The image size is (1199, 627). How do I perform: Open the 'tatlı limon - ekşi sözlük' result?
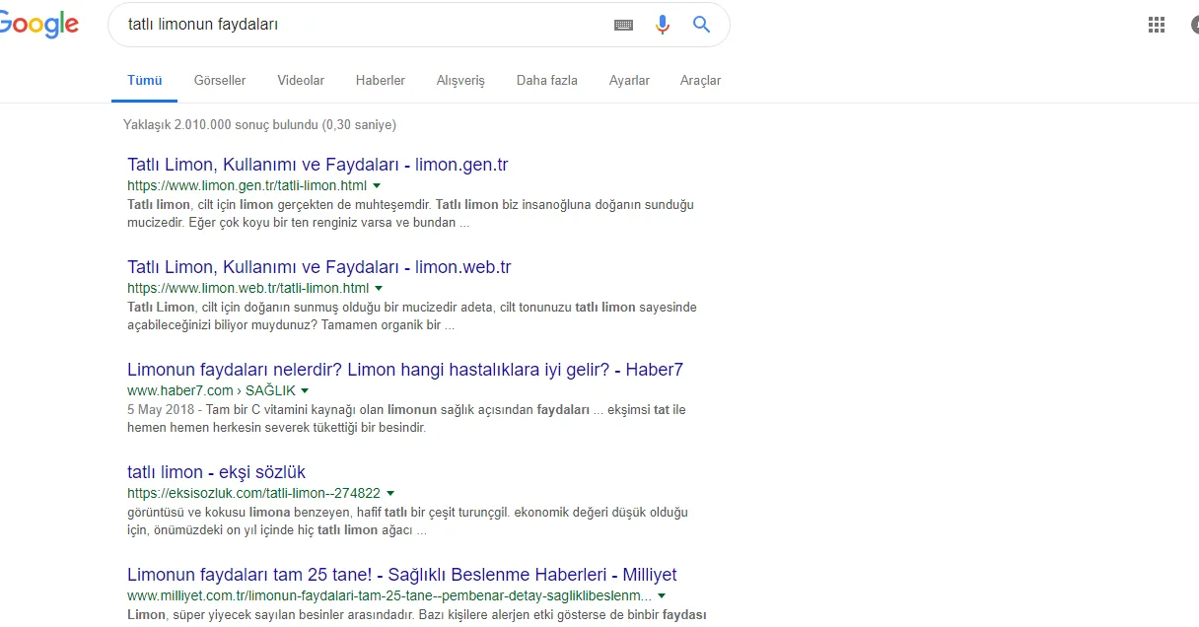[217, 472]
